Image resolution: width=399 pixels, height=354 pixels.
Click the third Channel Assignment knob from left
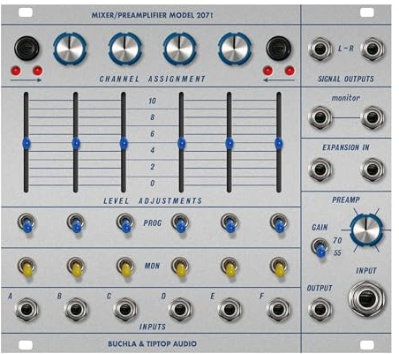click(x=180, y=49)
